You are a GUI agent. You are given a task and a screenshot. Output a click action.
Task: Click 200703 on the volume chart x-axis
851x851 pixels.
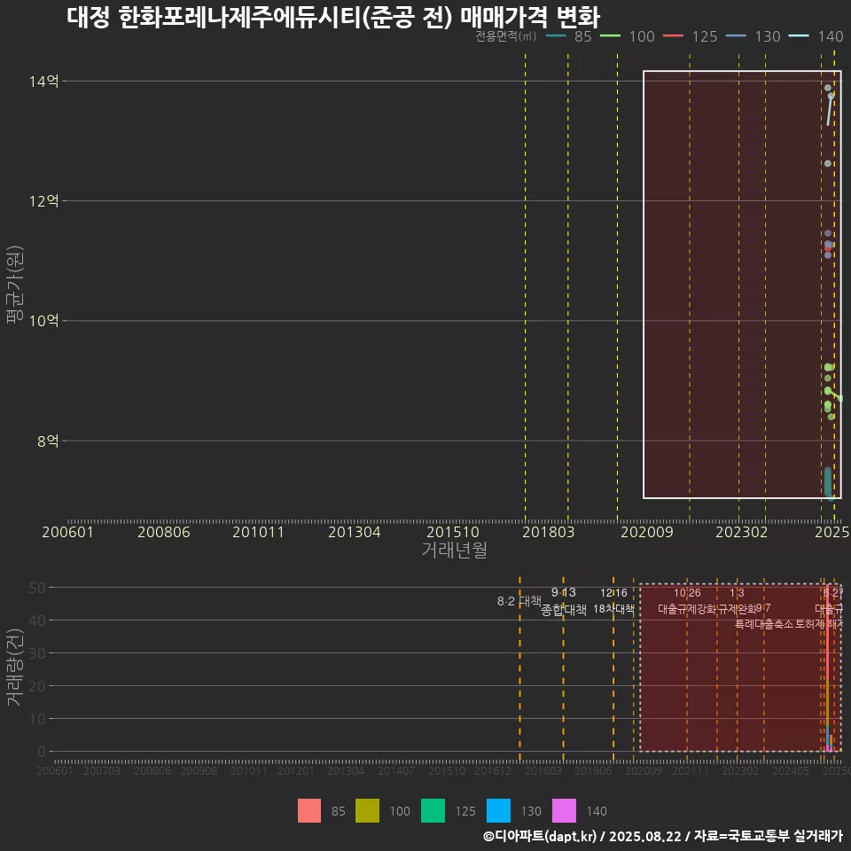tap(101, 770)
